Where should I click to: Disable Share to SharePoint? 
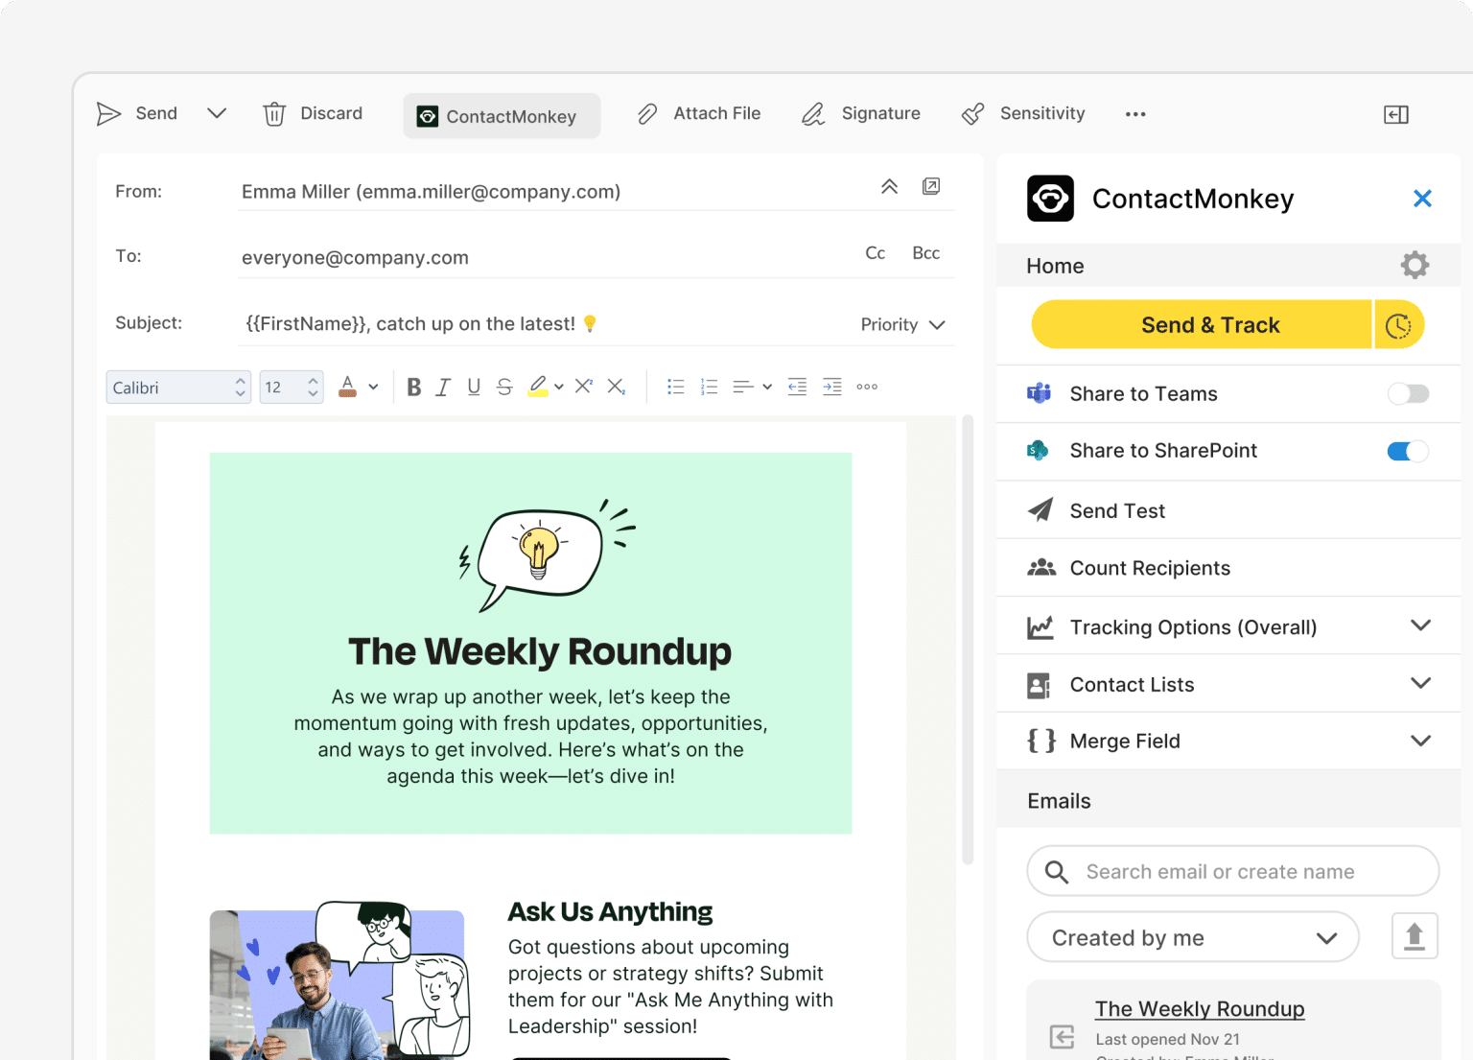pyautogui.click(x=1407, y=451)
